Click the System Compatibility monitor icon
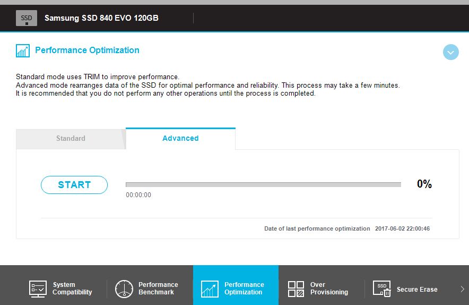 click(x=38, y=289)
